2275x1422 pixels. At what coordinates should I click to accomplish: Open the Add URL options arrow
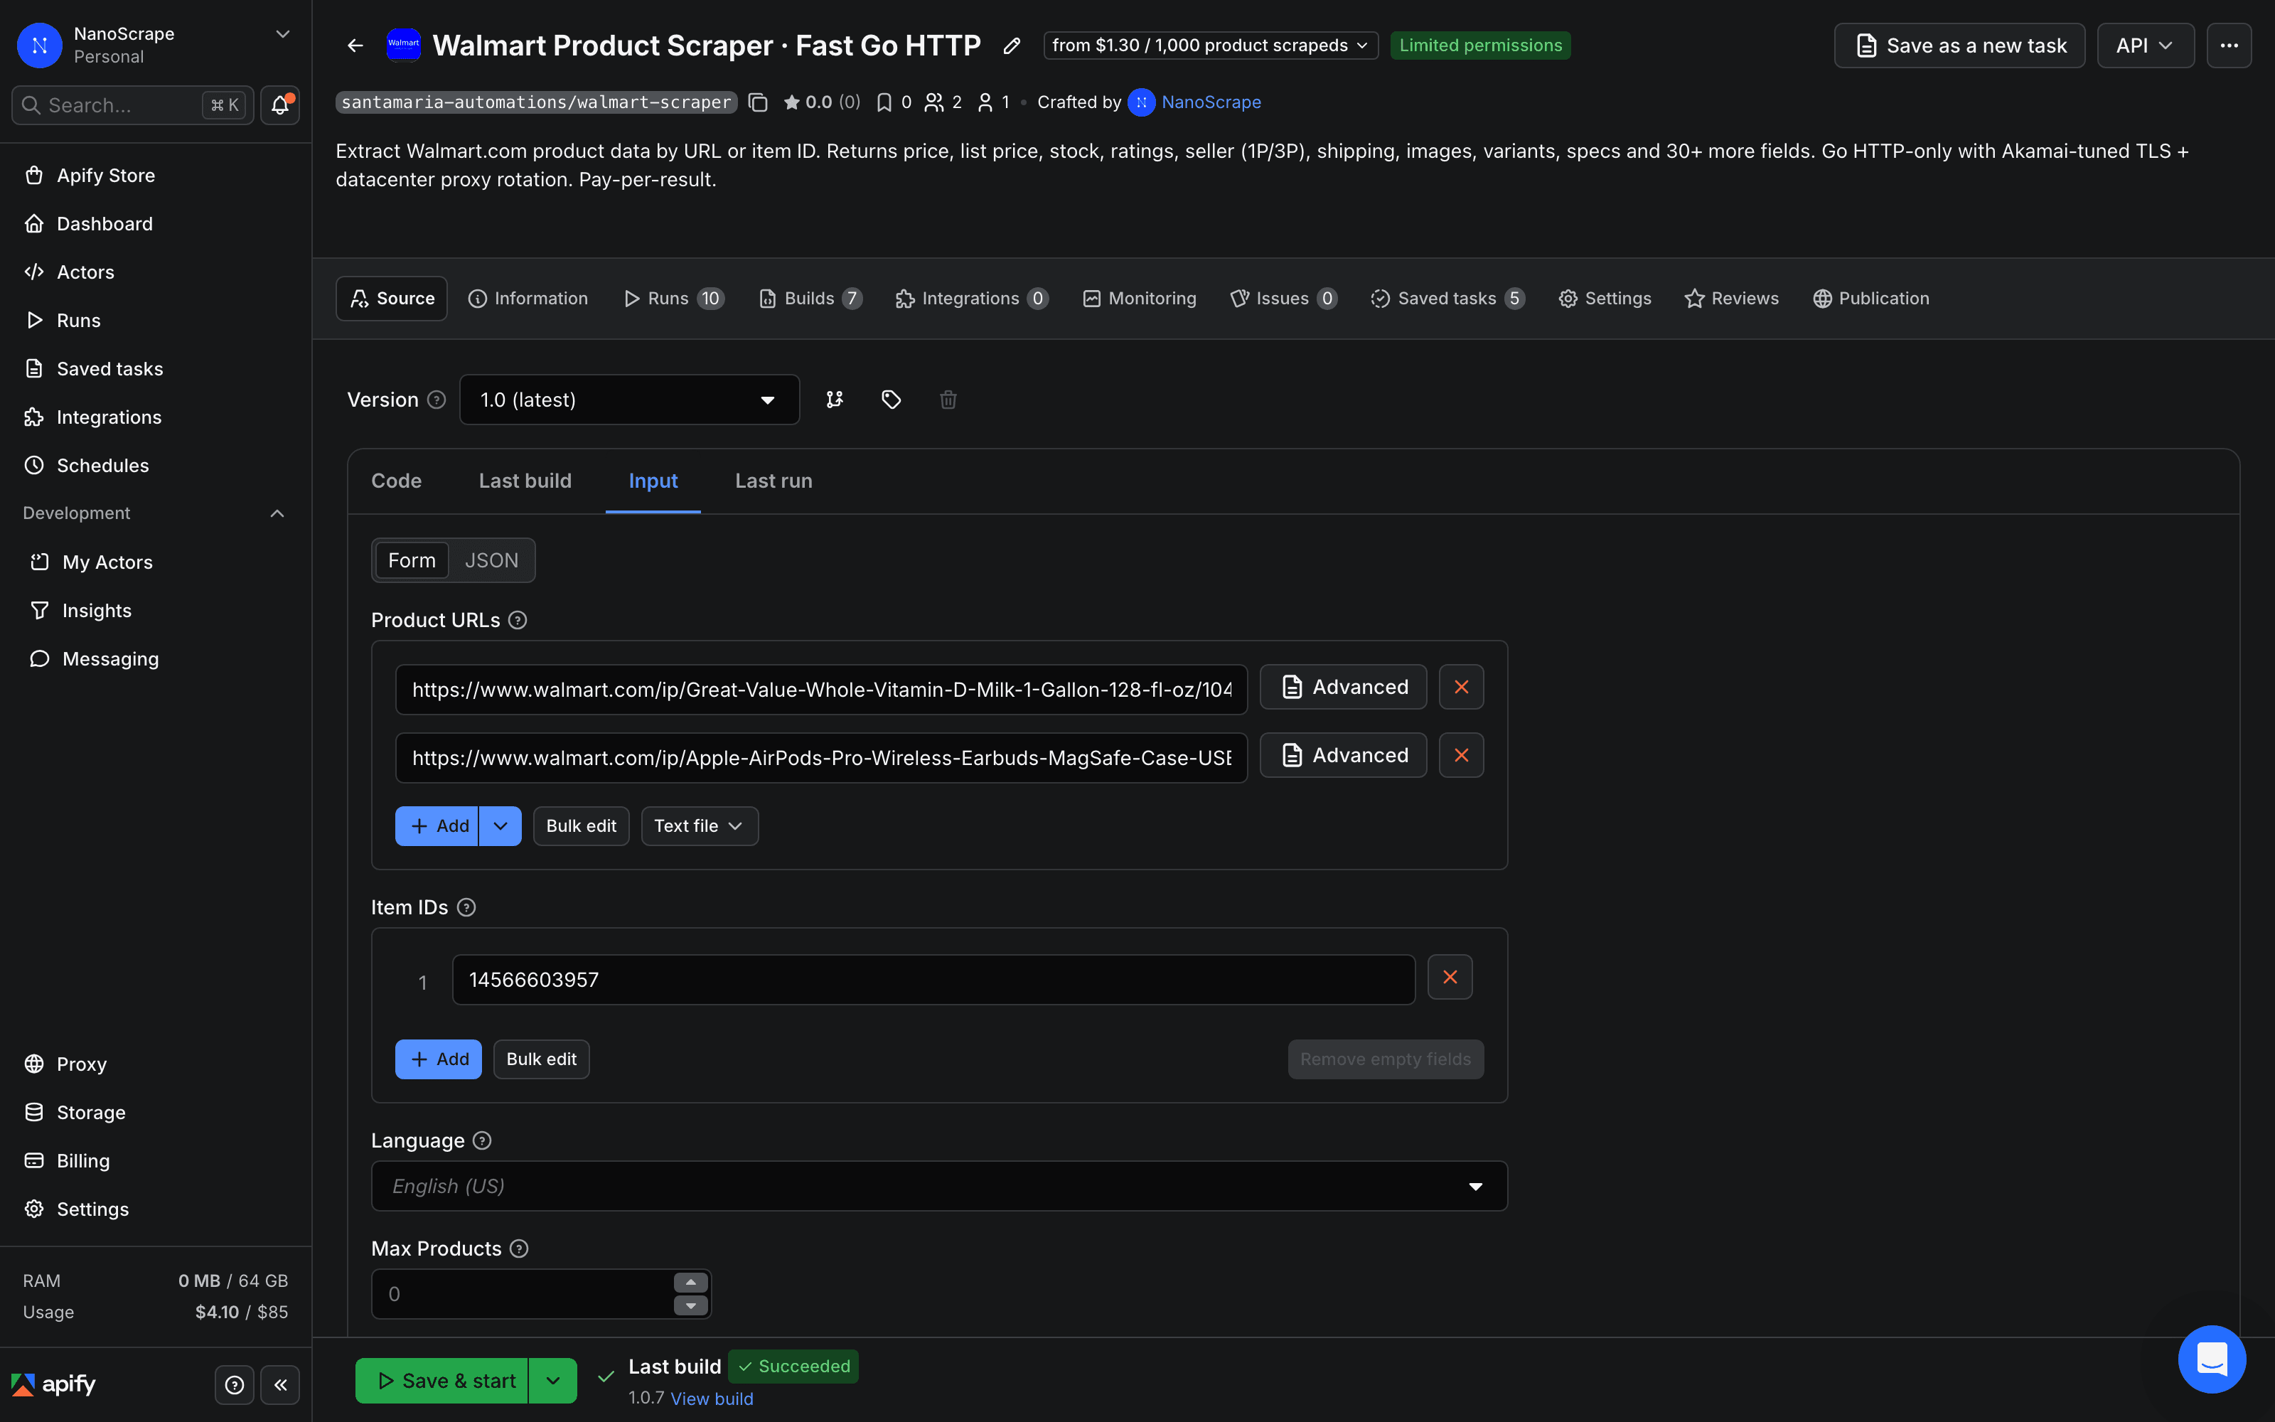[x=500, y=825]
